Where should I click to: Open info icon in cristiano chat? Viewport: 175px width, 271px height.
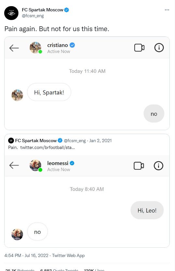(159, 48)
